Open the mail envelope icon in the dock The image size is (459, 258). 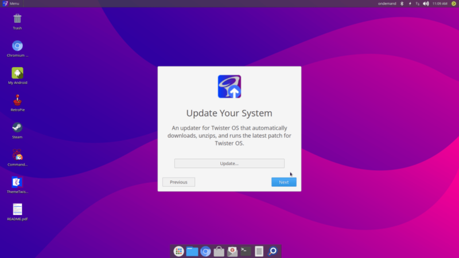(x=232, y=251)
